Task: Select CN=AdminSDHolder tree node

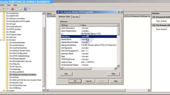Action: 17,42
